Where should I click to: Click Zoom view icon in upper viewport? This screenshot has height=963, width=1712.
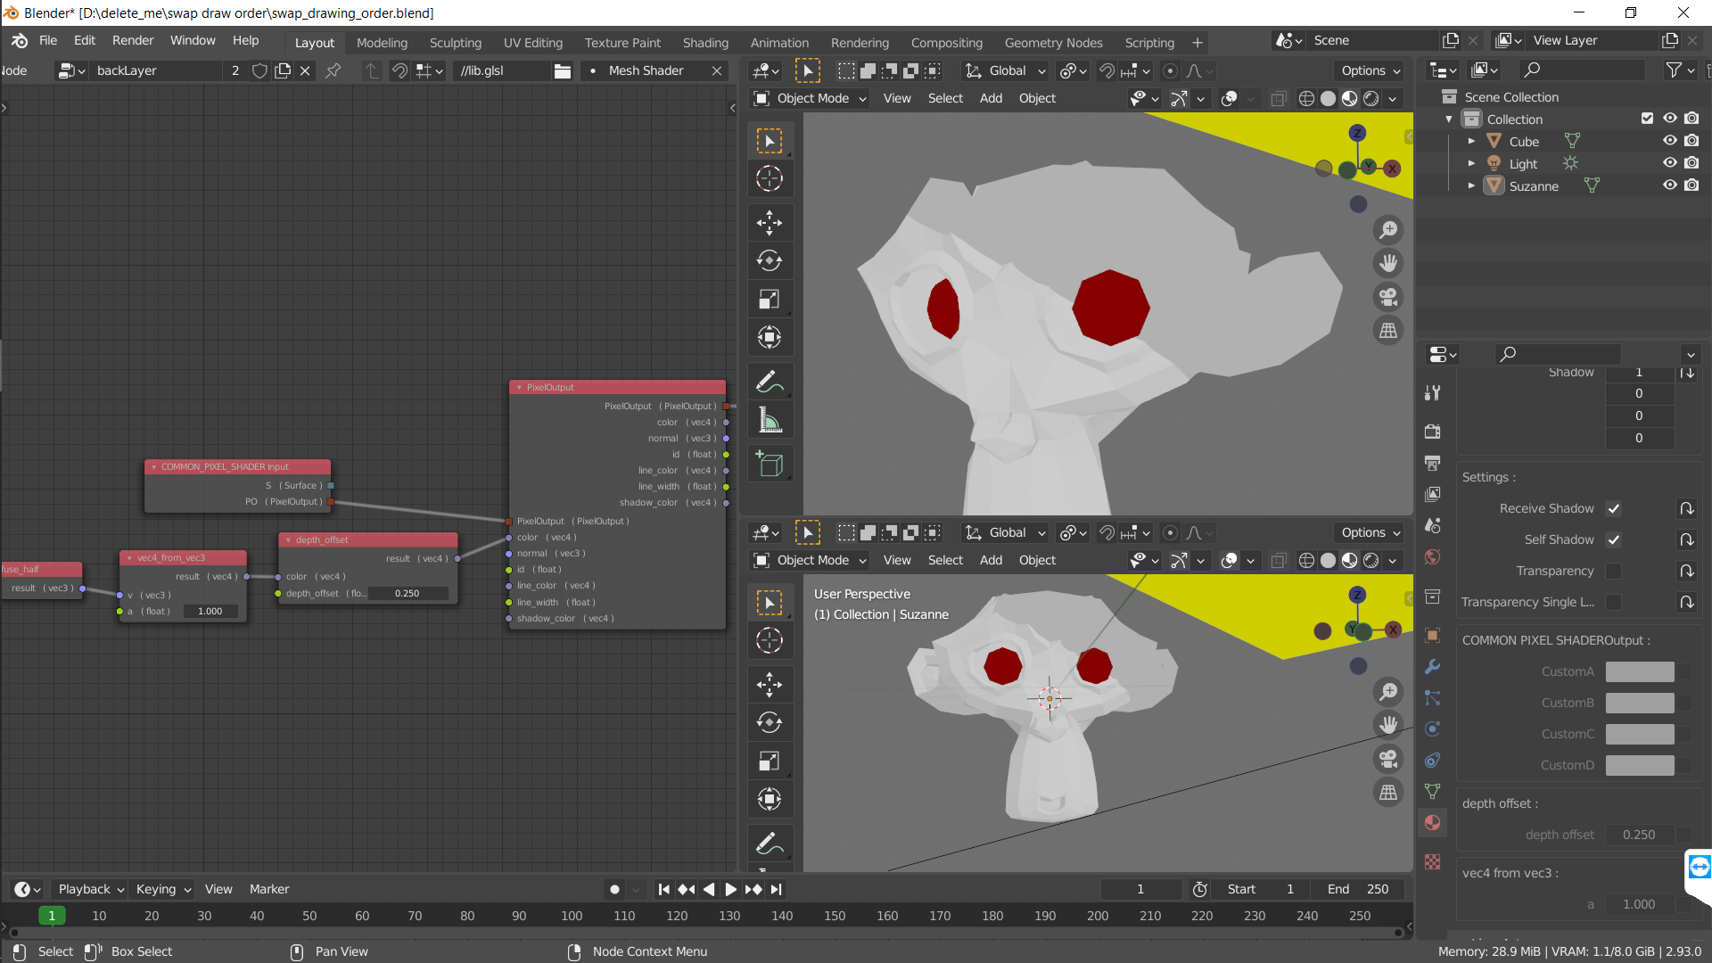click(1388, 230)
